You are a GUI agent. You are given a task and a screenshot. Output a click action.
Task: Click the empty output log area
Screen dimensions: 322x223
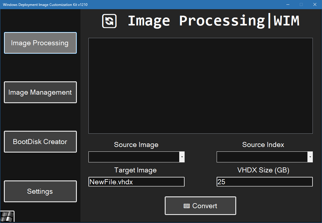click(x=201, y=86)
